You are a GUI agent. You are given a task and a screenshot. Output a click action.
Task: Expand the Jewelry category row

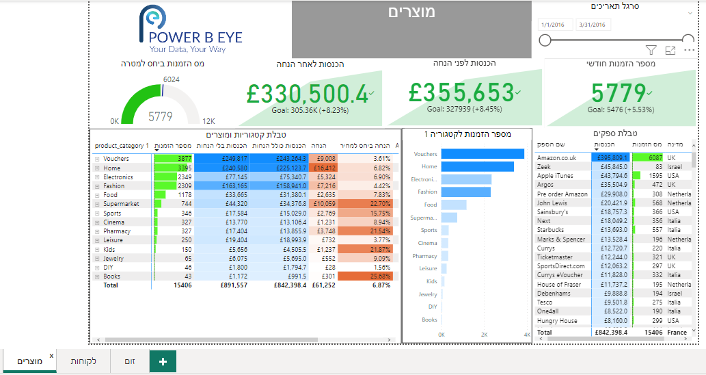tap(97, 259)
